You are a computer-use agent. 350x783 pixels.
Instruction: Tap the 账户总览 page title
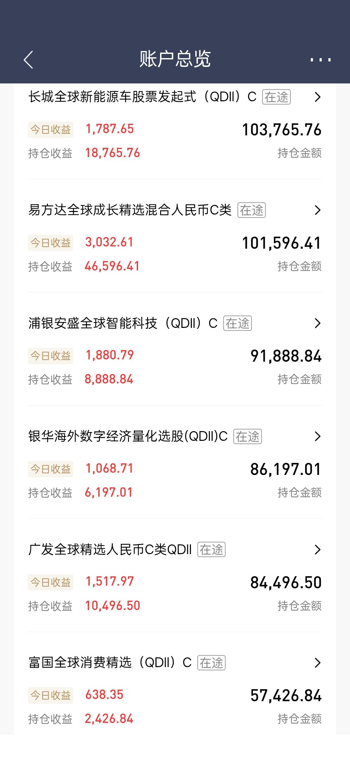[175, 59]
